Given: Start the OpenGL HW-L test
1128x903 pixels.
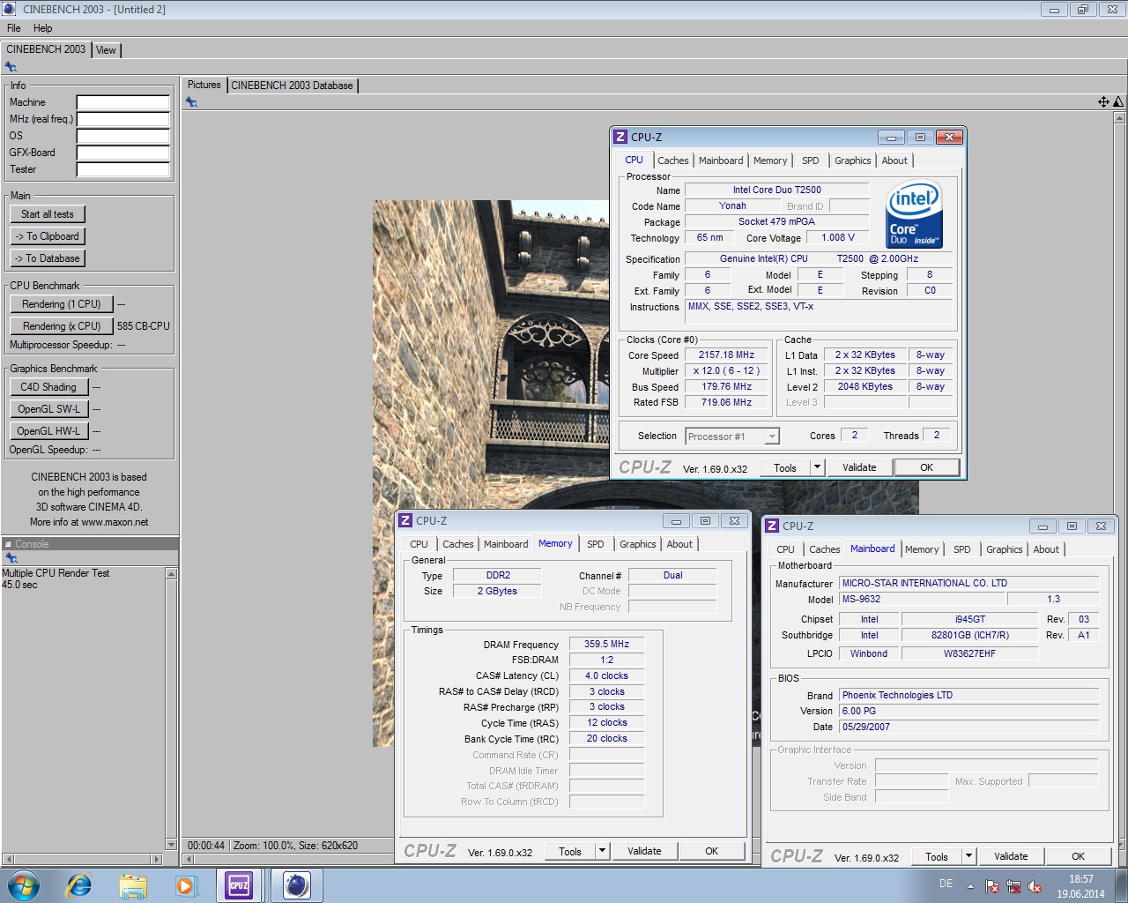Looking at the screenshot, I should pos(48,431).
